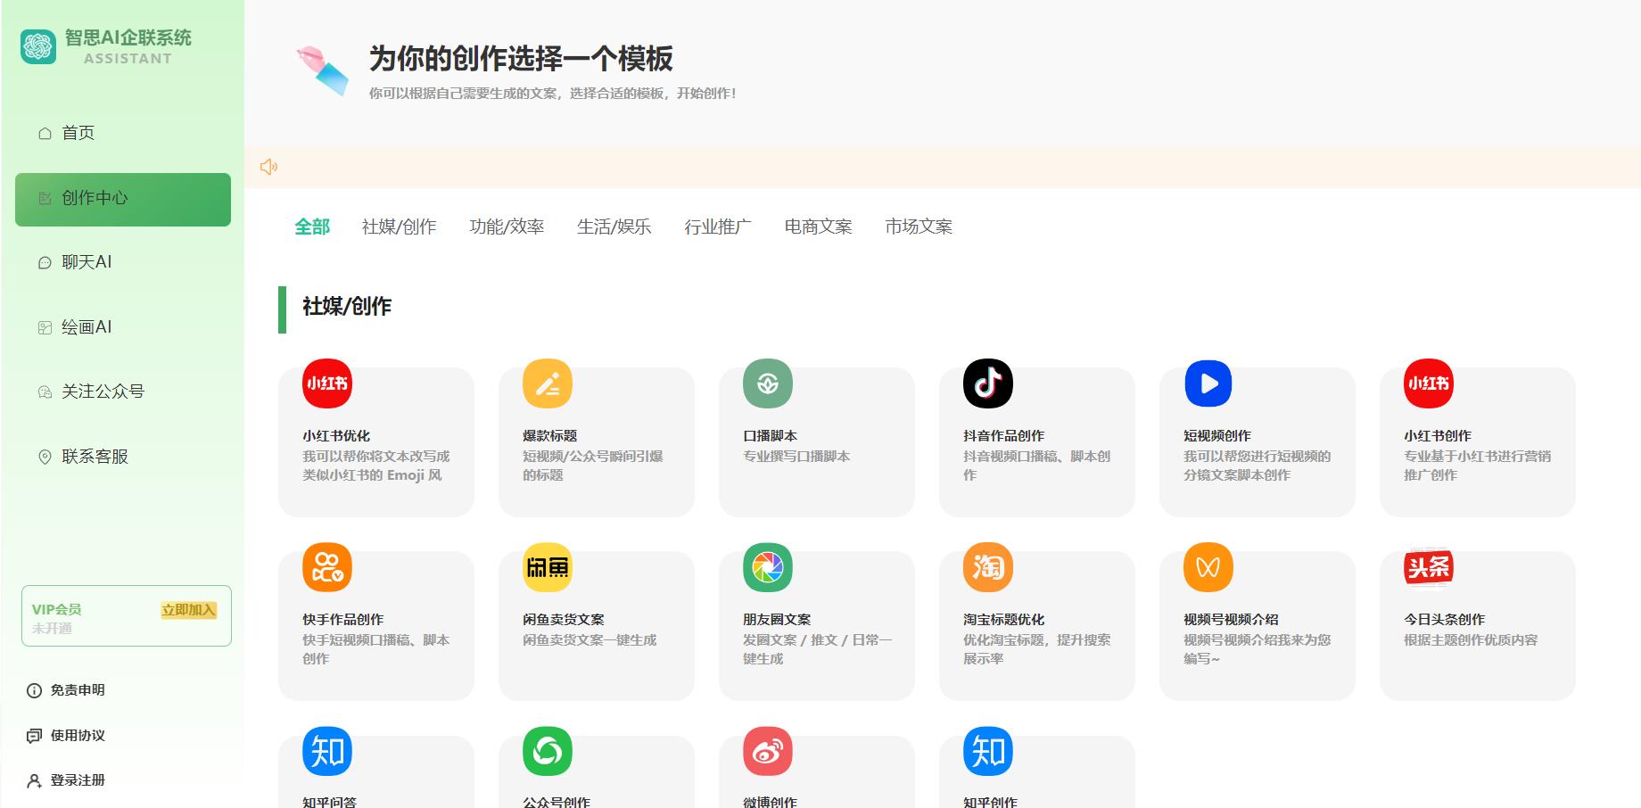Open the 朋友圈文案 colorful lens icon
Viewport: 1641px width, 808px height.
768,567
